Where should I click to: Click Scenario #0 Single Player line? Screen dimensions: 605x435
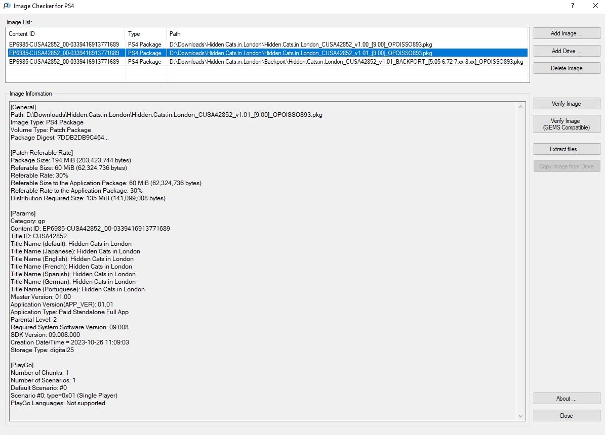coord(64,396)
